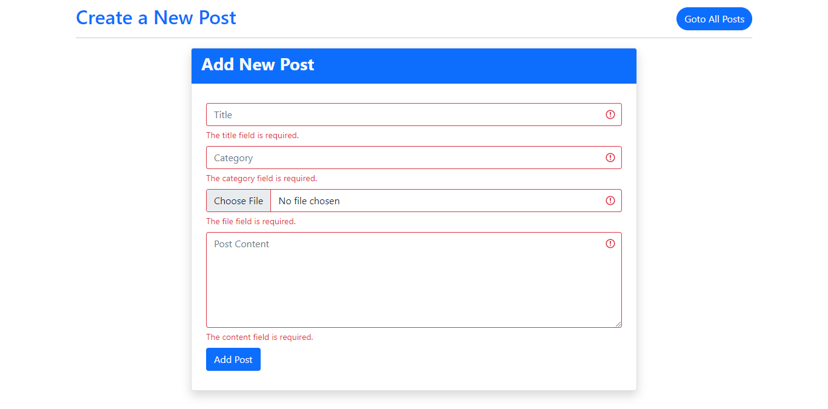Screen dimensions: 828x409
Task: Click the textarea resize grip
Action: (619, 324)
